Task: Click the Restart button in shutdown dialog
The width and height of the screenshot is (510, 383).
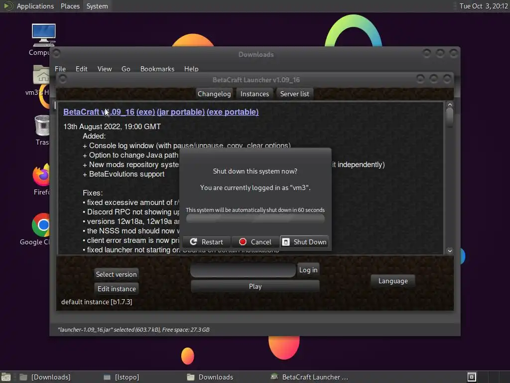Action: click(x=207, y=242)
